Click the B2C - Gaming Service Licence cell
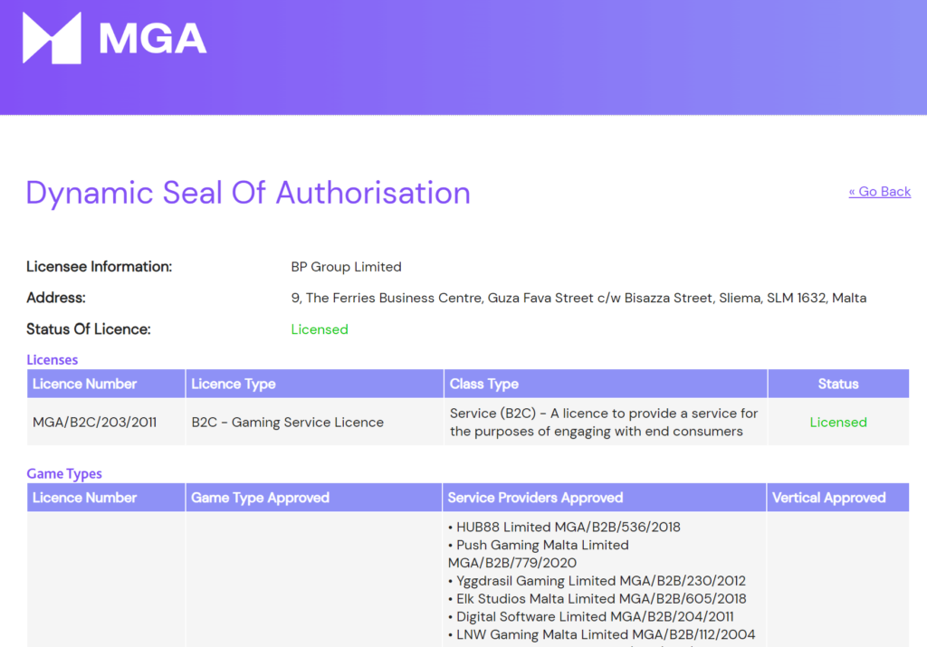 [288, 423]
